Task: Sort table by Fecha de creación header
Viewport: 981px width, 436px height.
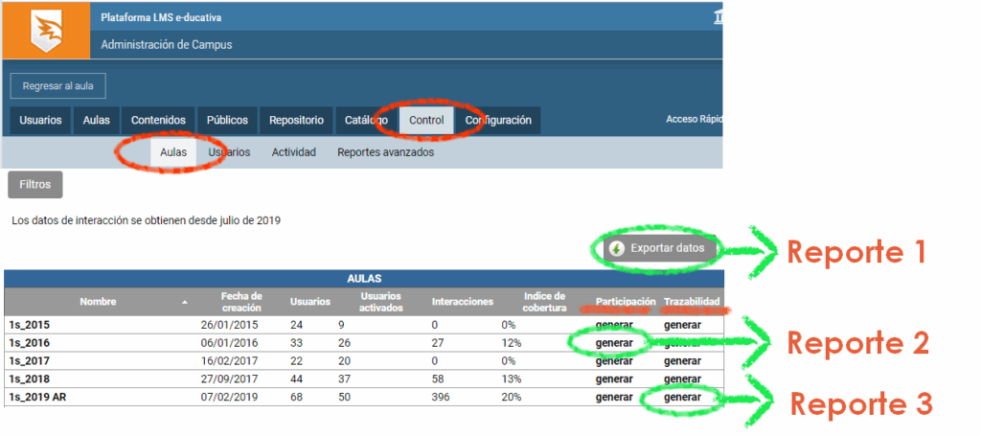Action: [x=241, y=301]
